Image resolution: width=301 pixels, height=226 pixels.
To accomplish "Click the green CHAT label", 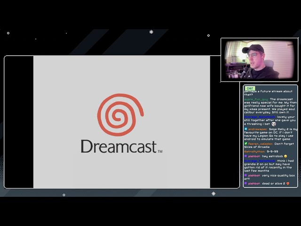I will [x=250, y=88].
